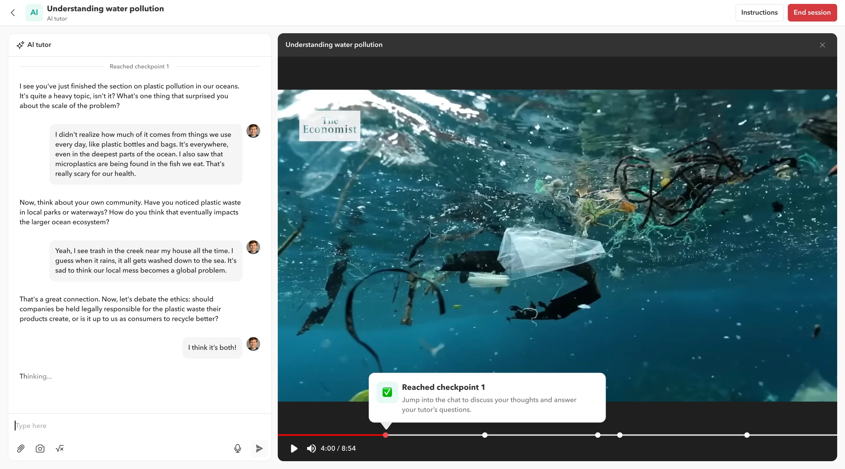Click the '4:00 / 8:54' time display

338,448
